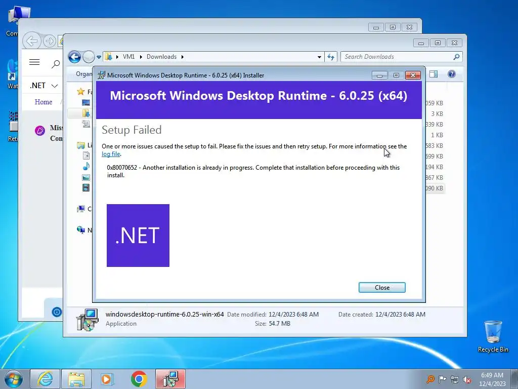
Task: Select Videos library icon in navigation pane
Action: coord(86,188)
